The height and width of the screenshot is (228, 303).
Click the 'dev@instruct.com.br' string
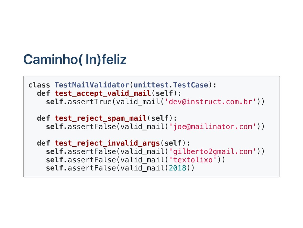[x=210, y=102]
